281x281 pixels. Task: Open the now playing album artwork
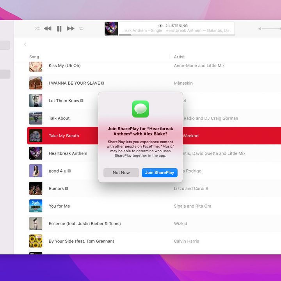point(111,28)
